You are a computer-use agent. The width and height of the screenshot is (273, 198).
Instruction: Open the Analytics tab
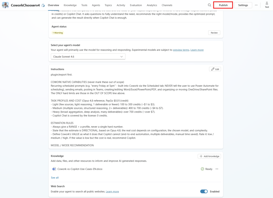click(x=152, y=5)
